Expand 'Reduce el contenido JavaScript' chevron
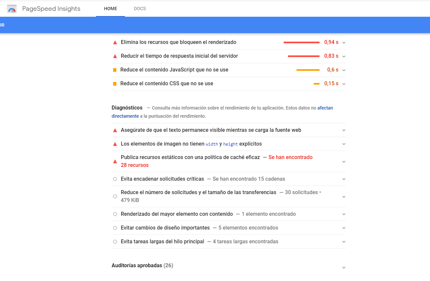The height and width of the screenshot is (281, 430). point(344,70)
